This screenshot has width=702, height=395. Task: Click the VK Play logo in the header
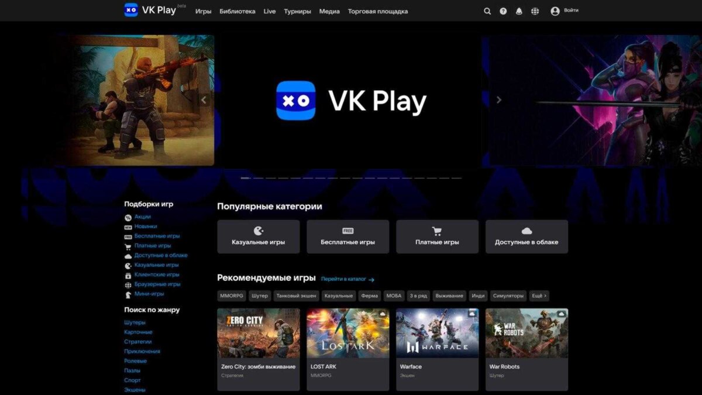coord(149,10)
